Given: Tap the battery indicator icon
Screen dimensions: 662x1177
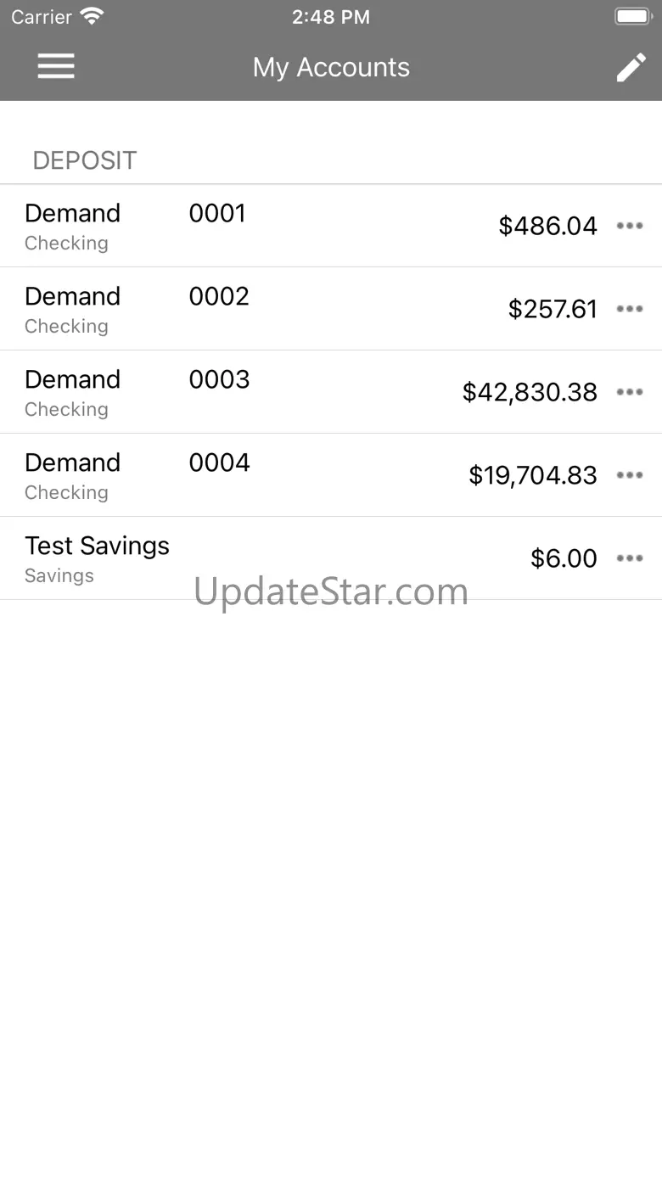Looking at the screenshot, I should tap(632, 16).
